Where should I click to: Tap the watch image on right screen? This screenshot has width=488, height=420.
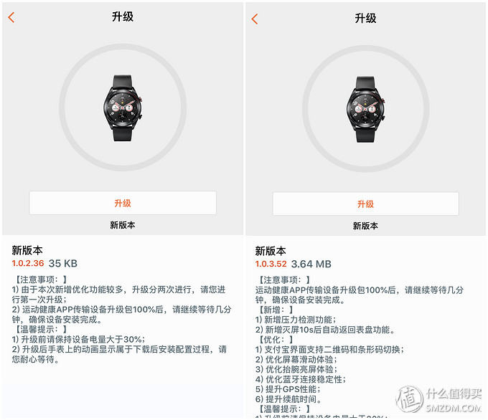[x=366, y=109]
